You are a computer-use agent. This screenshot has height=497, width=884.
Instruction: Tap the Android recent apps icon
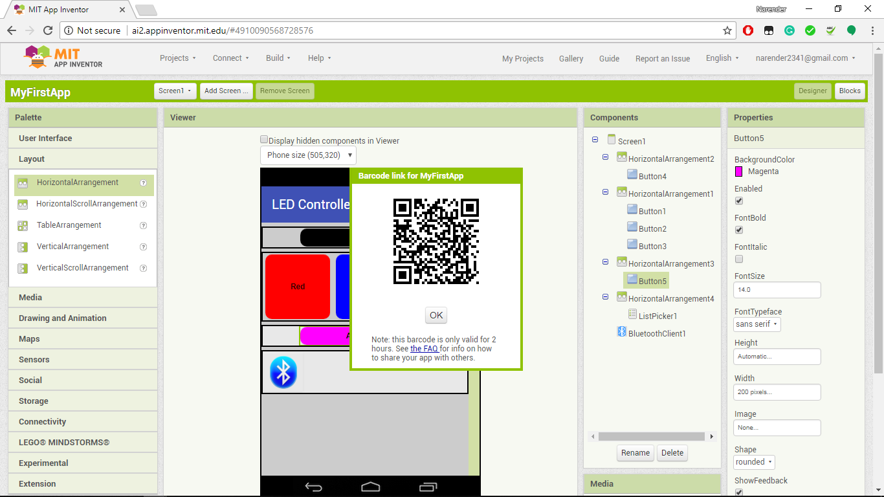pyautogui.click(x=428, y=487)
